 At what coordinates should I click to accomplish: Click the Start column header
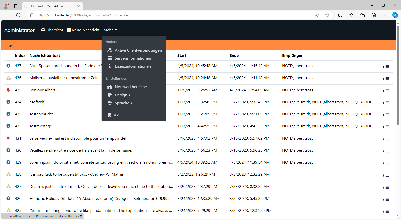[182, 56]
